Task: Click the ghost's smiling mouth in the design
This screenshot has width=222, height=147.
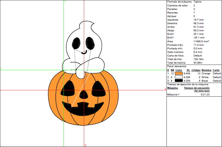Action: coord(84,53)
